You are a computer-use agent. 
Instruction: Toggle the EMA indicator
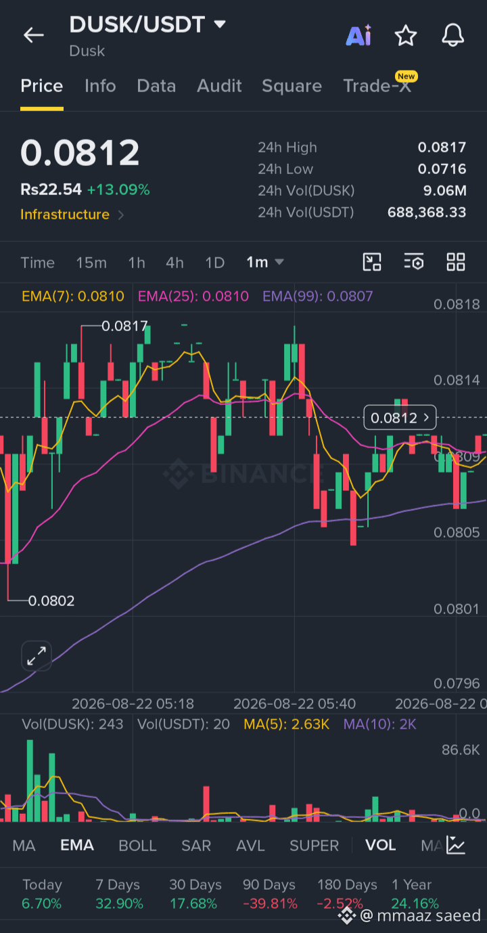(x=77, y=846)
